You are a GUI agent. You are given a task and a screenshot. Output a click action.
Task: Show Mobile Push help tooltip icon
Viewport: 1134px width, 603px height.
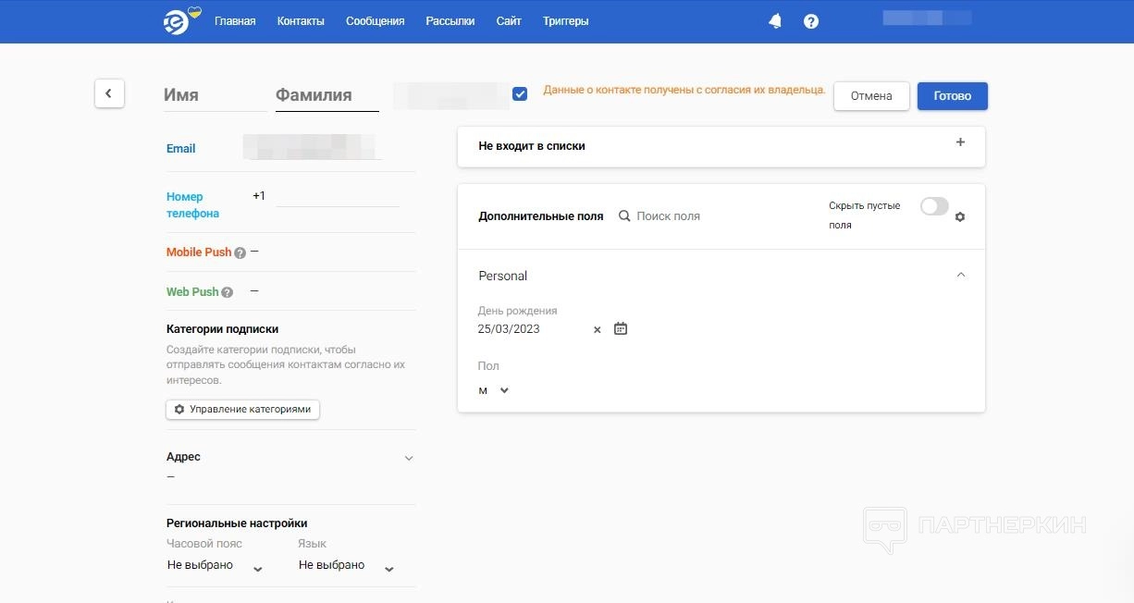click(240, 252)
